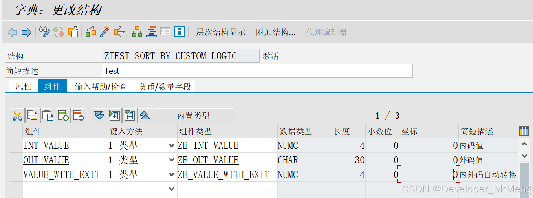The height and width of the screenshot is (198, 533).
Task: Open the table column settings grid icon
Action: click(524, 131)
